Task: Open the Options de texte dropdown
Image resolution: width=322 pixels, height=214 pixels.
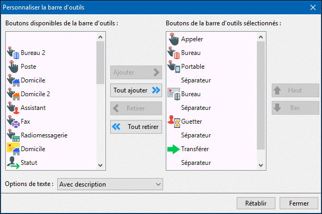Action: point(110,184)
